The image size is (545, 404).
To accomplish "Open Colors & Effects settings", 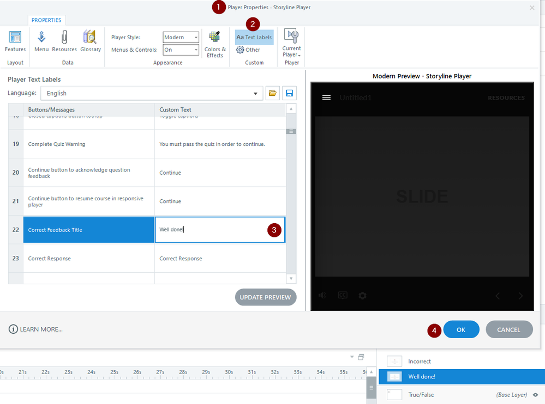I will (215, 44).
